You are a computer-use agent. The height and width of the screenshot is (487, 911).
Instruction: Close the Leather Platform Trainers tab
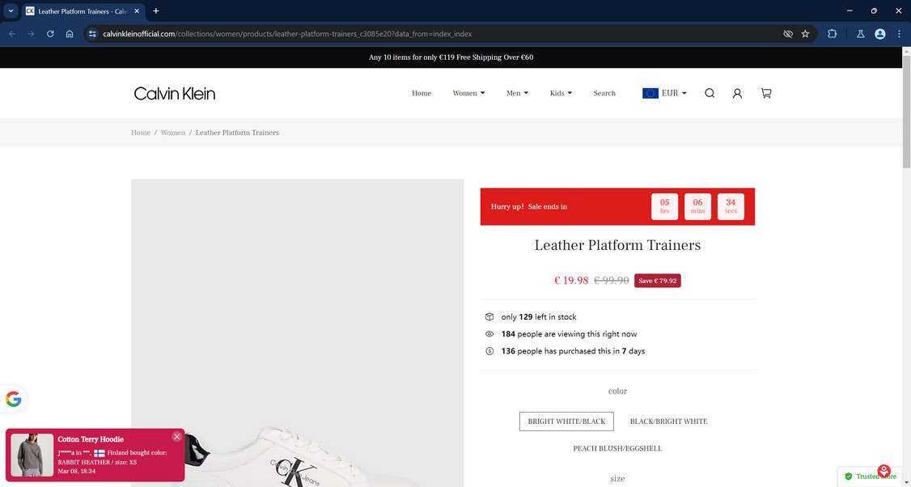137,11
